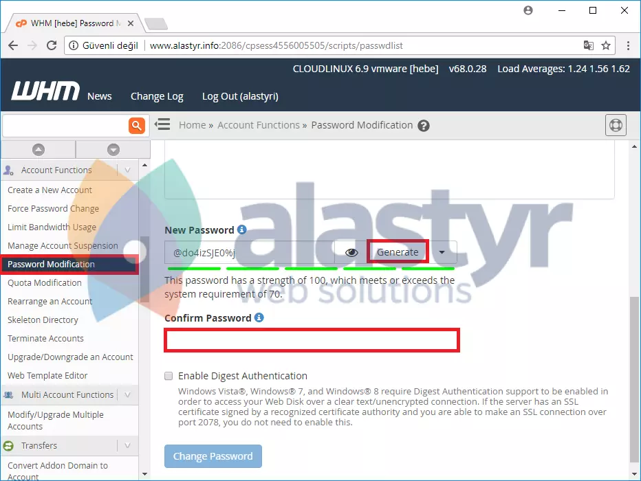Open Convert Addon Domain to Account
Image resolution: width=641 pixels, height=481 pixels.
pyautogui.click(x=58, y=471)
